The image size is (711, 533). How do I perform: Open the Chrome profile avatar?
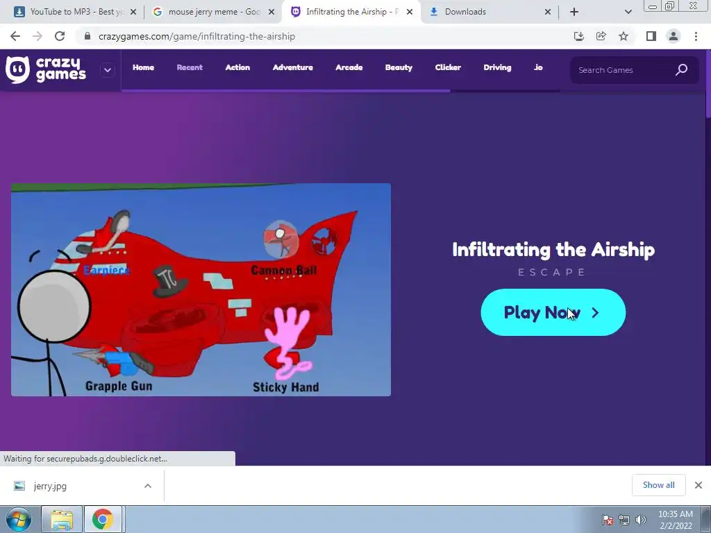point(674,36)
